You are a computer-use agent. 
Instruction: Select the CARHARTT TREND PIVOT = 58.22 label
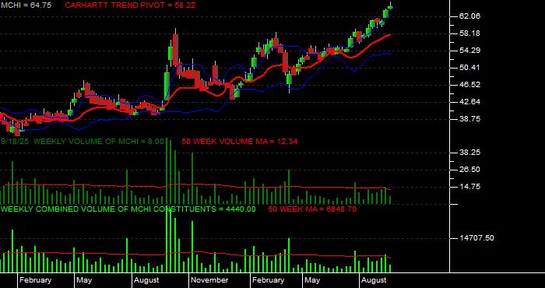(130, 5)
